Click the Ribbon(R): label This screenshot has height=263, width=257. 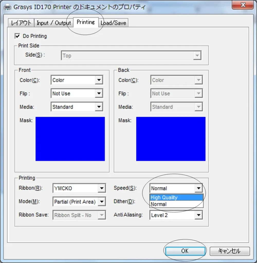(31, 188)
